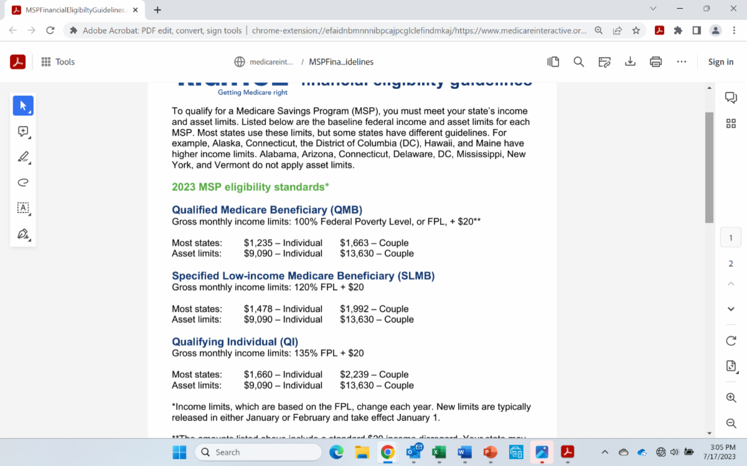The height and width of the screenshot is (466, 747).
Task: Open the page display view options
Action: click(x=553, y=62)
